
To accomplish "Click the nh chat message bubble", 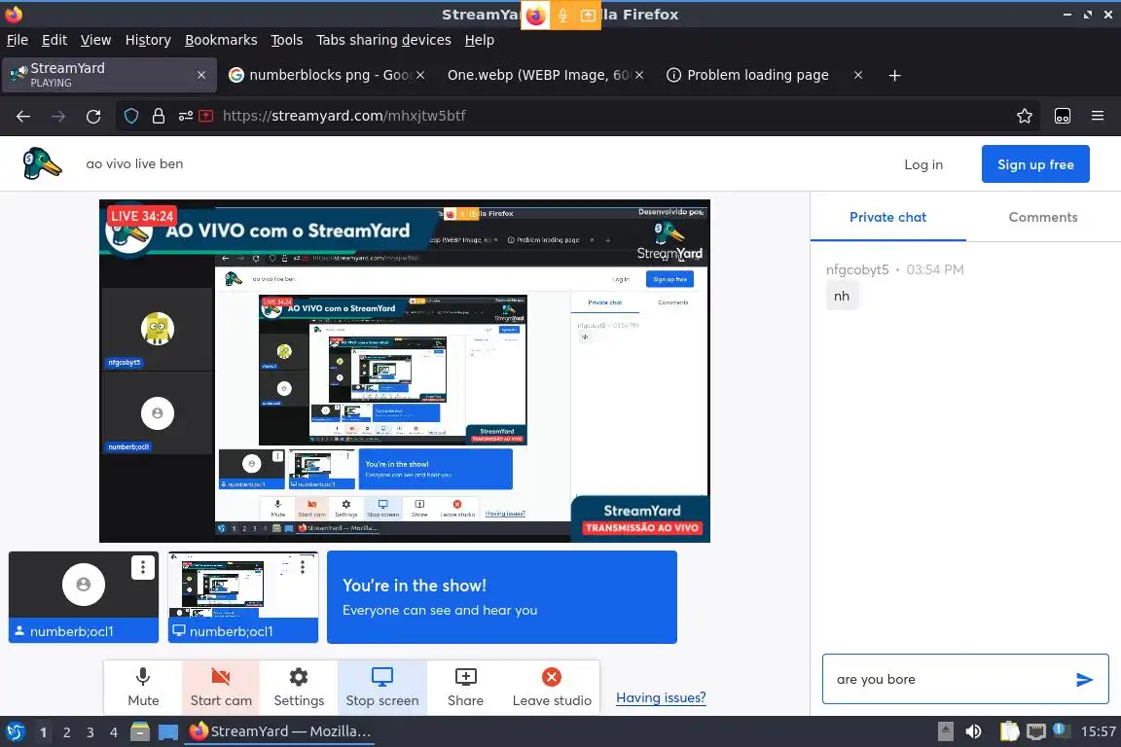I will [842, 296].
